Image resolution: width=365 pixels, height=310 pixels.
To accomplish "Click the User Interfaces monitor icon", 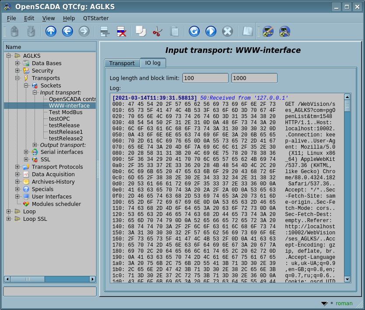I will tap(26, 197).
